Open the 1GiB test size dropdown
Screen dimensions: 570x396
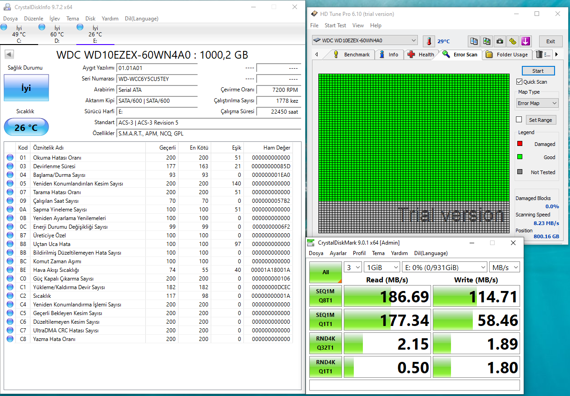point(382,267)
